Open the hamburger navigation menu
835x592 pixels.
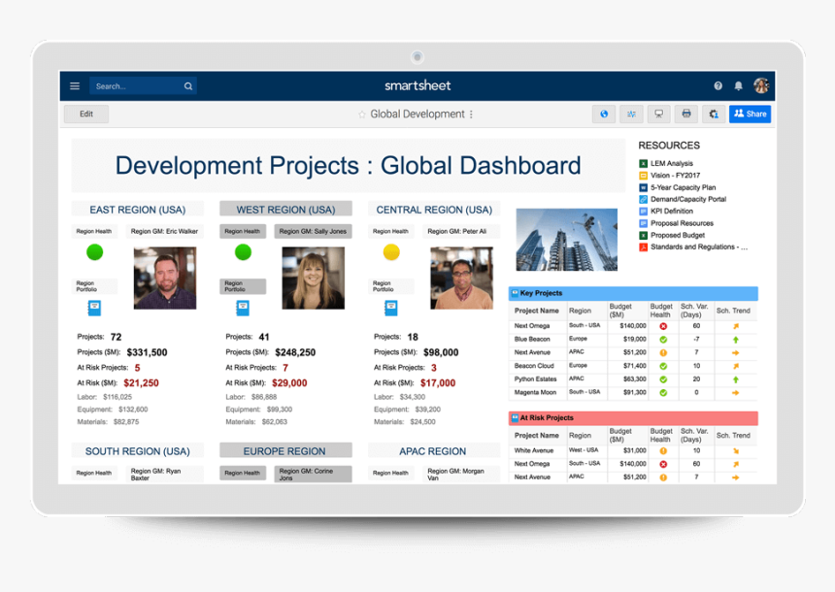(75, 85)
